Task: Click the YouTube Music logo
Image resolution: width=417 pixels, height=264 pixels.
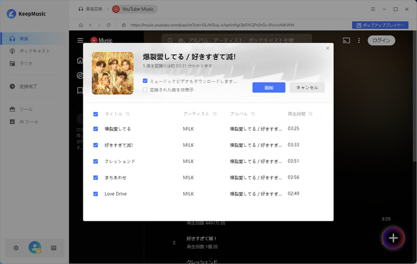Action: coord(101,41)
